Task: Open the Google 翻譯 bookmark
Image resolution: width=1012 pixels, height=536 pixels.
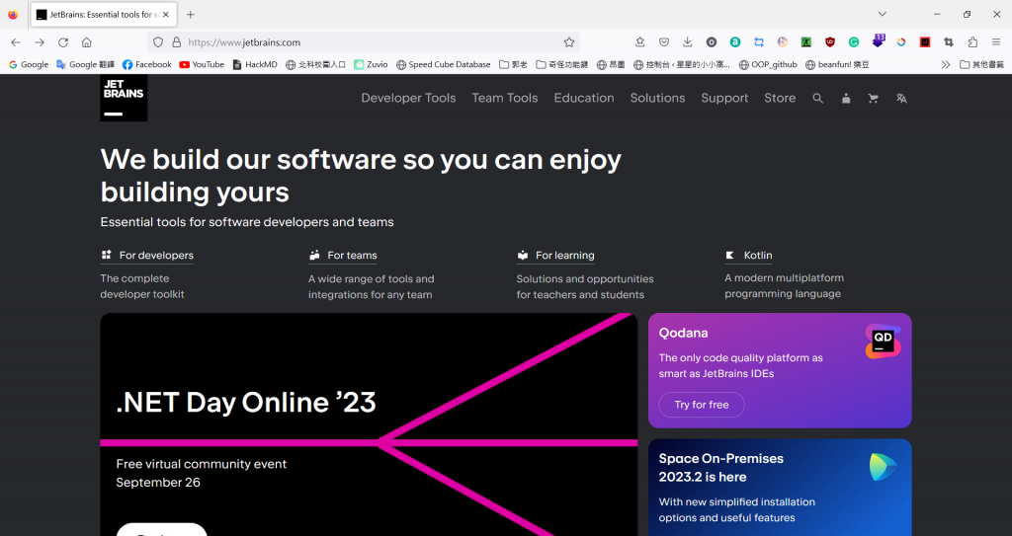Action: 85,64
